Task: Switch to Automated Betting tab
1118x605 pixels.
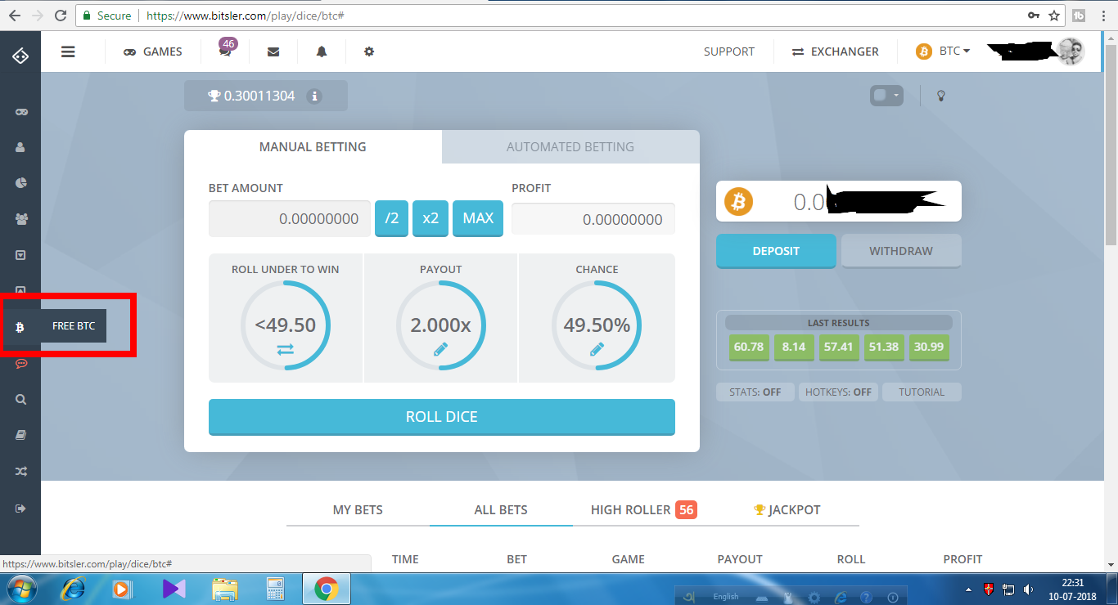Action: click(570, 147)
